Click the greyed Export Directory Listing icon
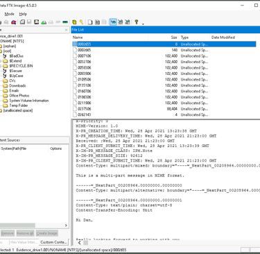This screenshot has height=254, width=260. point(104,22)
